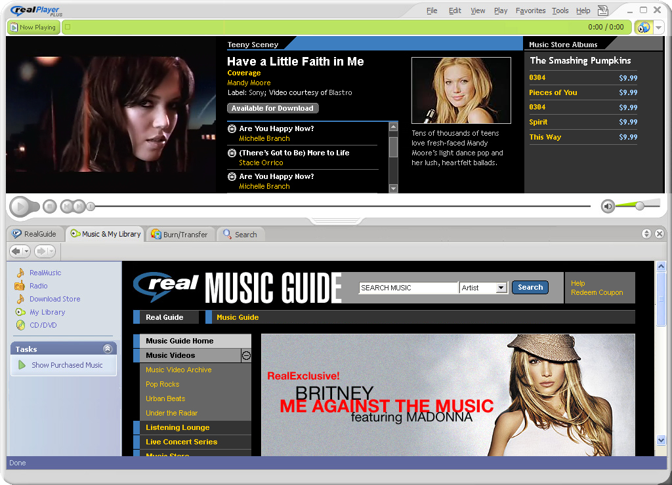The image size is (672, 485).
Task: Mute the player volume
Action: 608,206
